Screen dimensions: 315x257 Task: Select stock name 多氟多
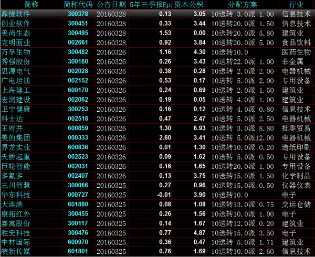click(12, 176)
